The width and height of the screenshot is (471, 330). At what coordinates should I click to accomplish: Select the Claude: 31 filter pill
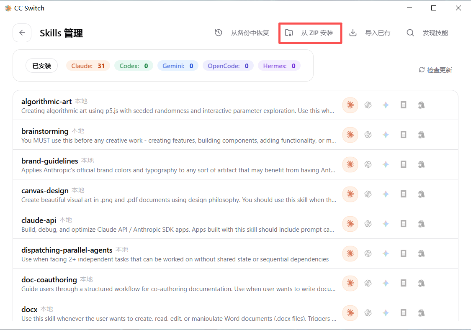point(88,66)
